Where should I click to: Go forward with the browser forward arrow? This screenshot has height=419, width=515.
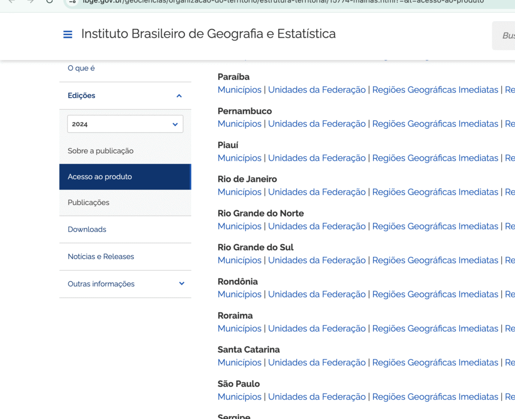click(31, 2)
